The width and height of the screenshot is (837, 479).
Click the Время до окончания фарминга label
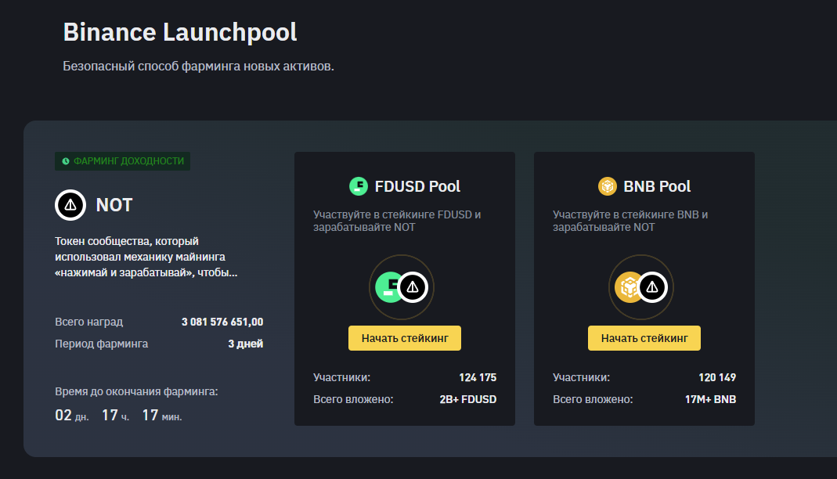pyautogui.click(x=136, y=391)
